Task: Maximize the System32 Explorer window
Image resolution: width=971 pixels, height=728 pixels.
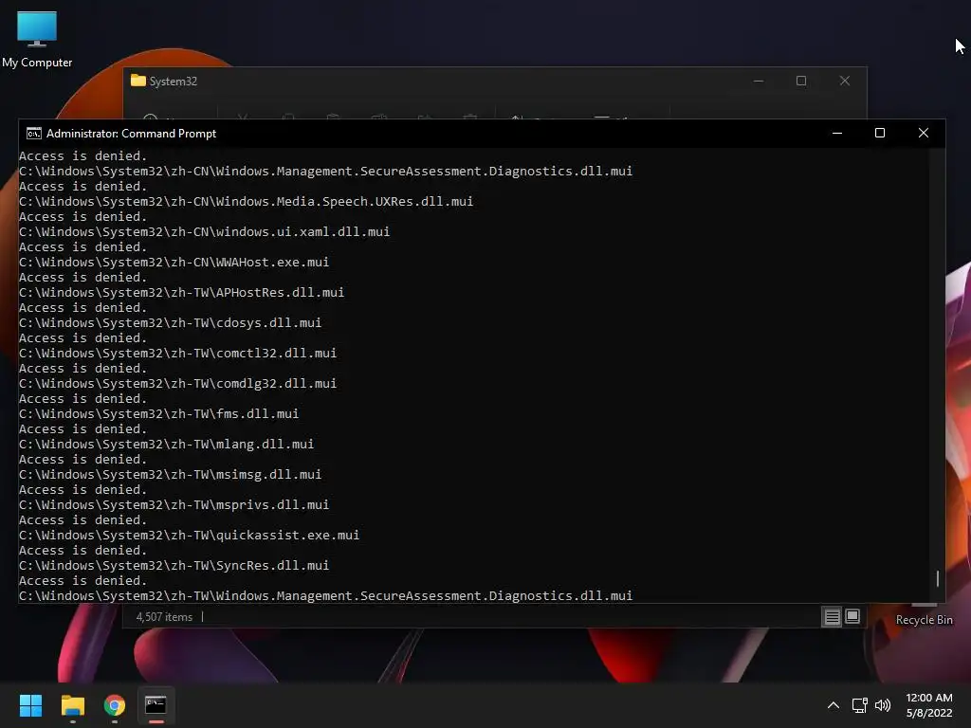Action: (x=800, y=82)
